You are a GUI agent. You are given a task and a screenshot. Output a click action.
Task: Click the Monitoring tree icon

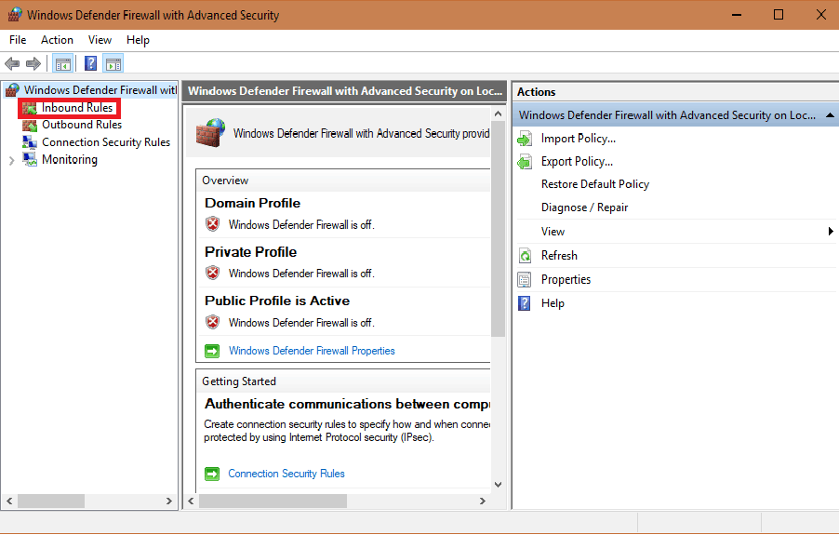[30, 159]
